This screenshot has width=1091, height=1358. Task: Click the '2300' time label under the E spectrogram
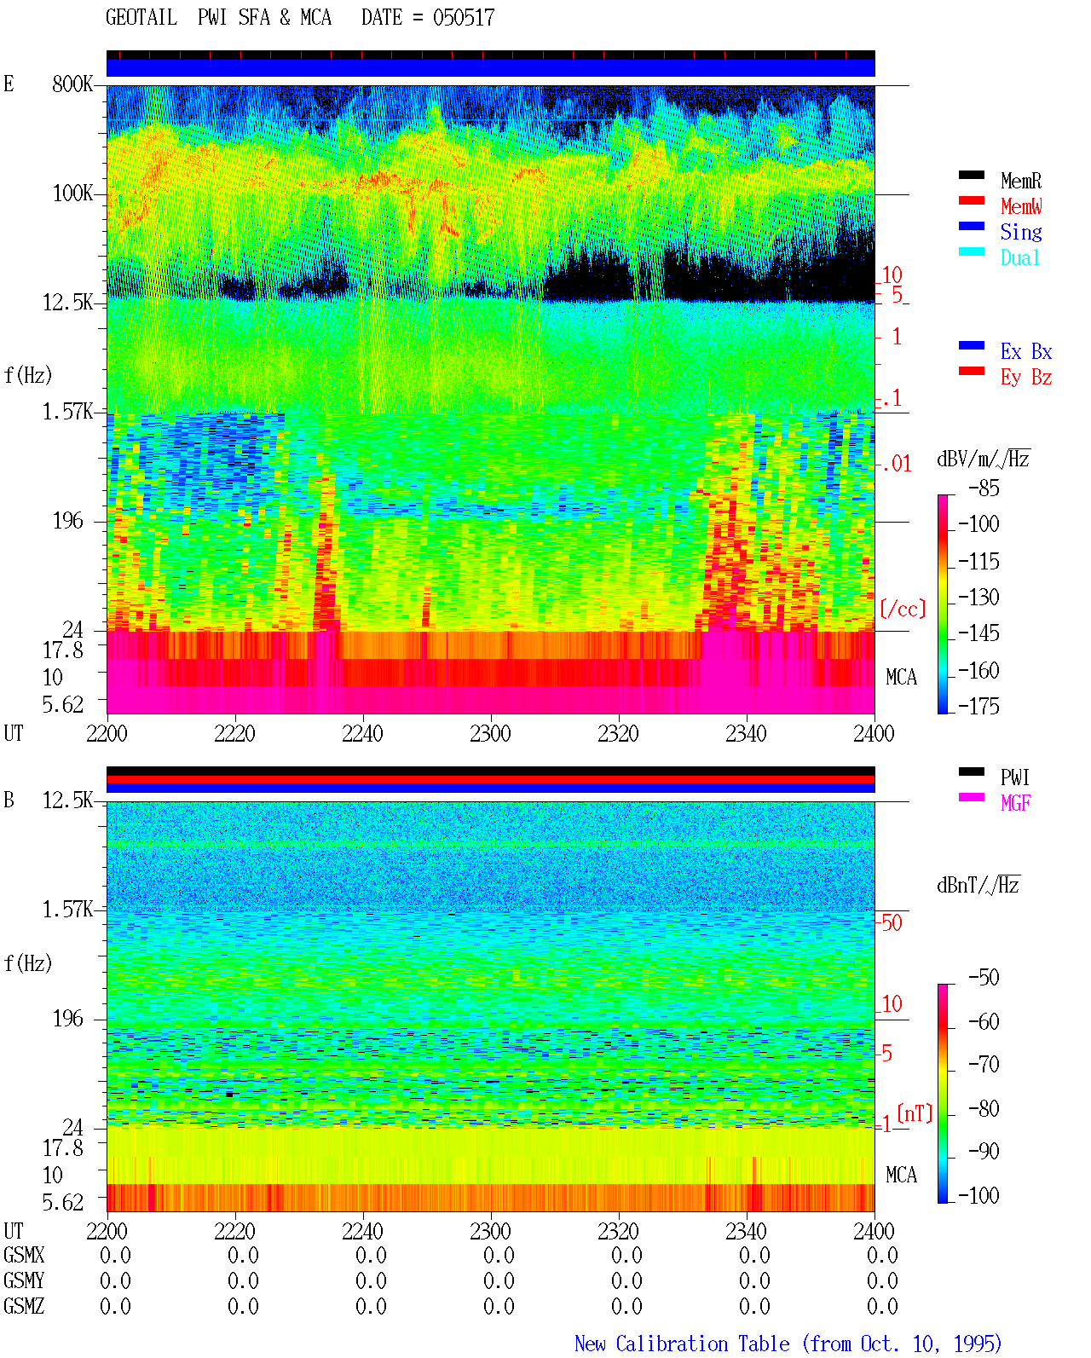pyautogui.click(x=491, y=734)
